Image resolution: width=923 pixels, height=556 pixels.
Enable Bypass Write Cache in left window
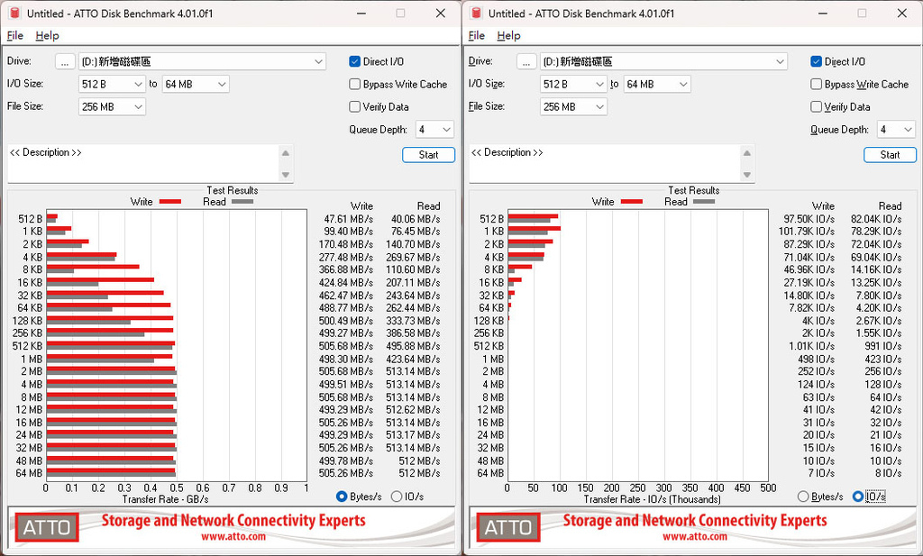[x=354, y=84]
